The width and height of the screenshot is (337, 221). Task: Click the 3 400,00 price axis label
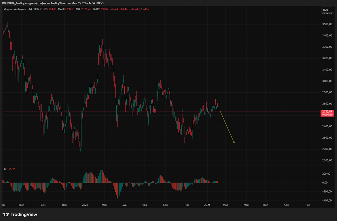tap(327, 36)
